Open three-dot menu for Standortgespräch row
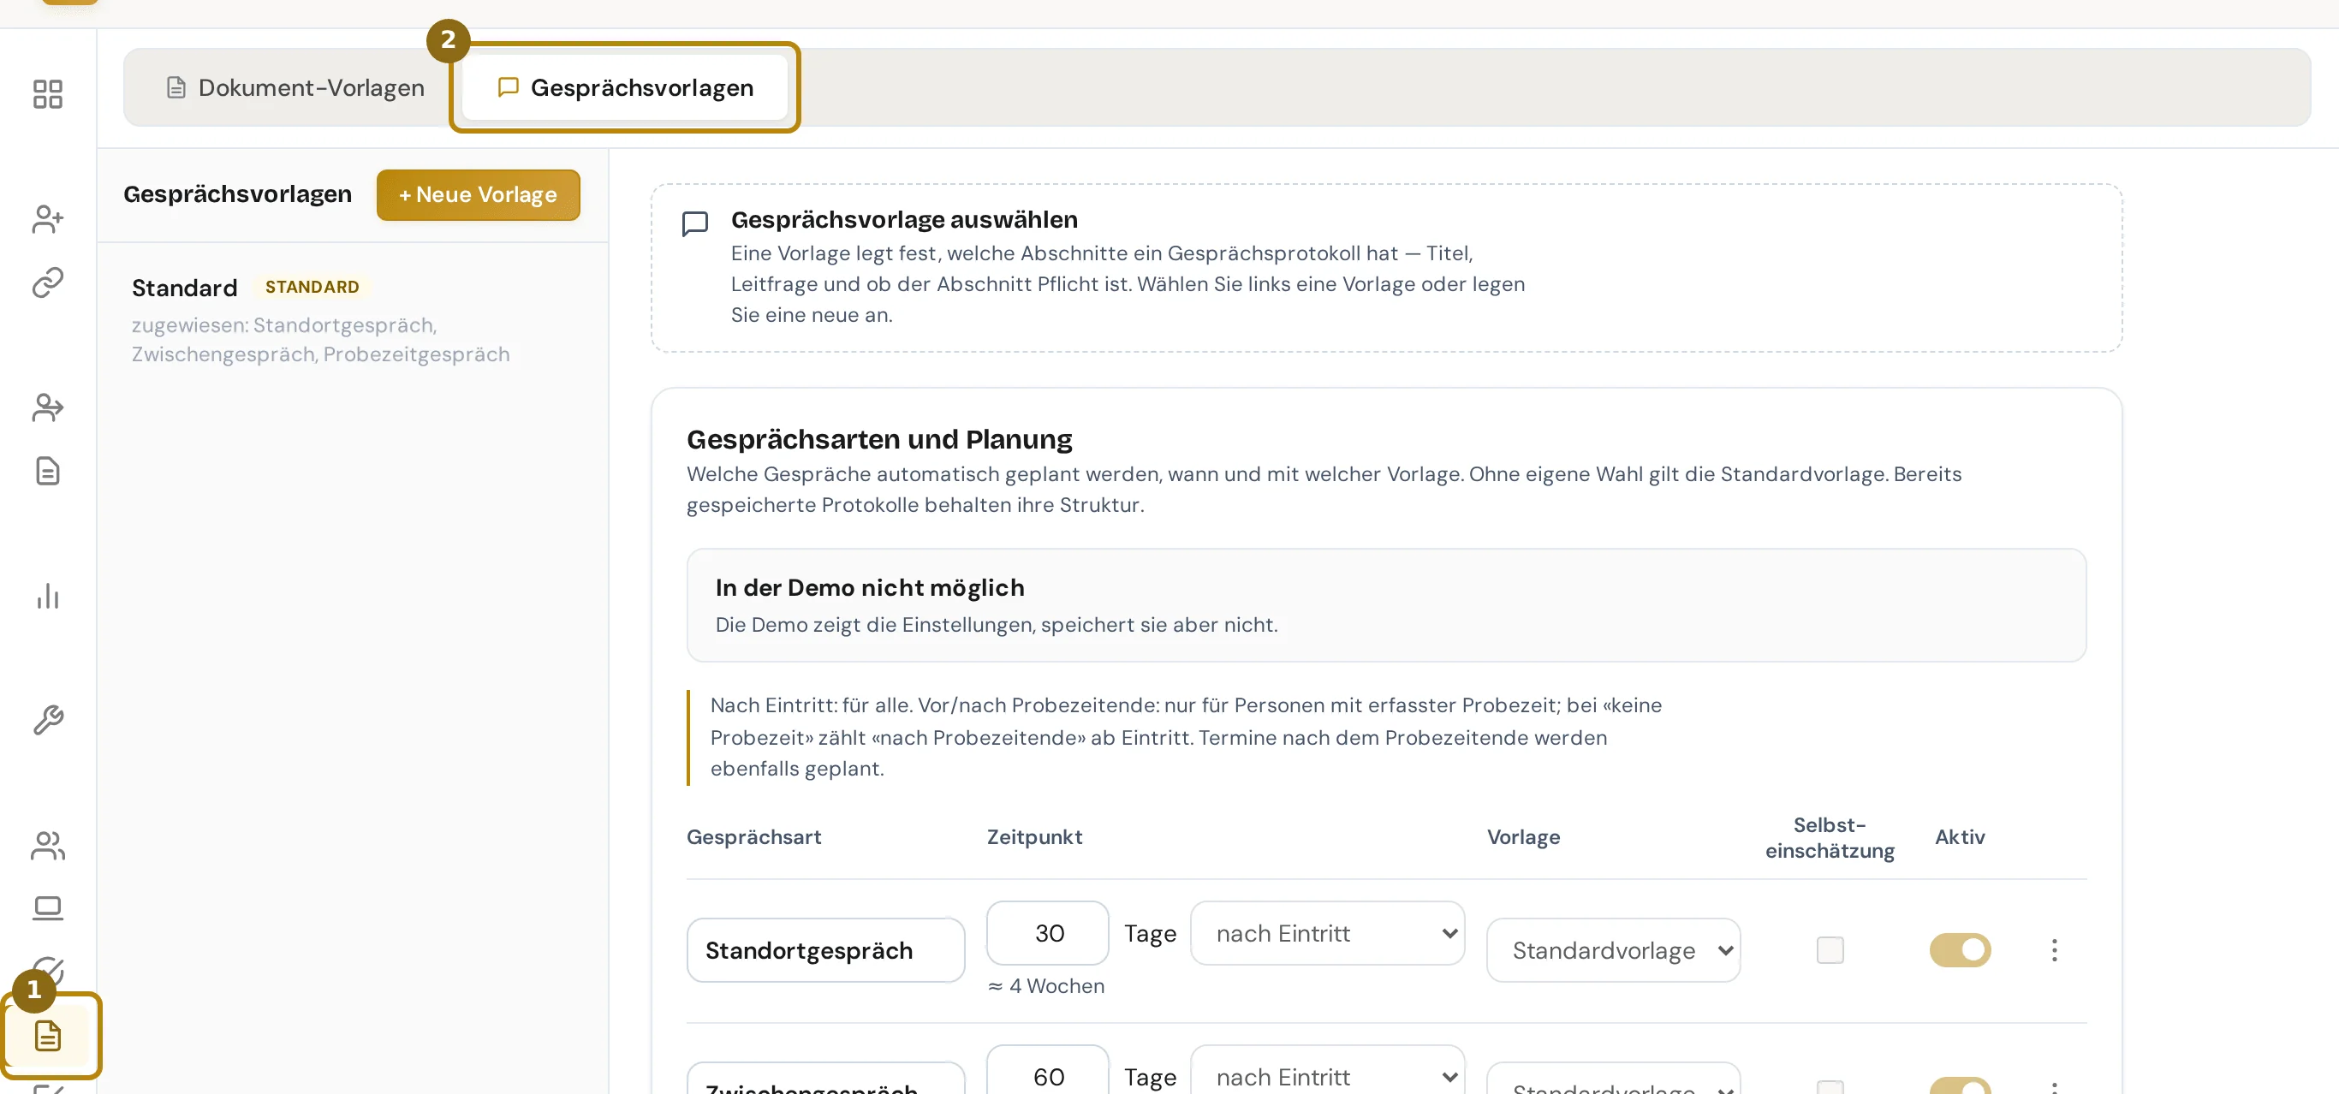This screenshot has height=1094, width=2339. [2054, 950]
